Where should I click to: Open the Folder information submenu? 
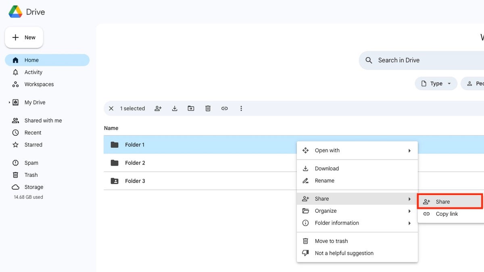[357, 223]
